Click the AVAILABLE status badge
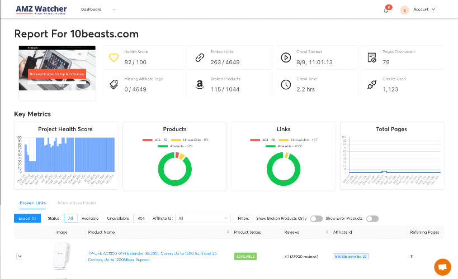This screenshot has height=279, width=458. point(245,257)
